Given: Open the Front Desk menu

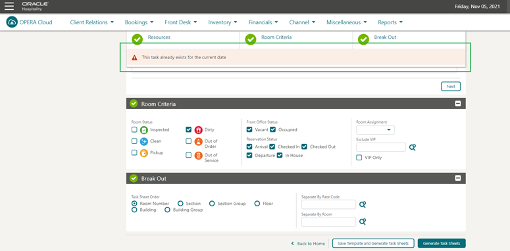Looking at the screenshot, I should (181, 22).
